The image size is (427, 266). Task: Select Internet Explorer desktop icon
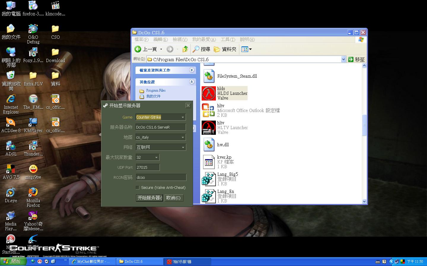coord(11,104)
